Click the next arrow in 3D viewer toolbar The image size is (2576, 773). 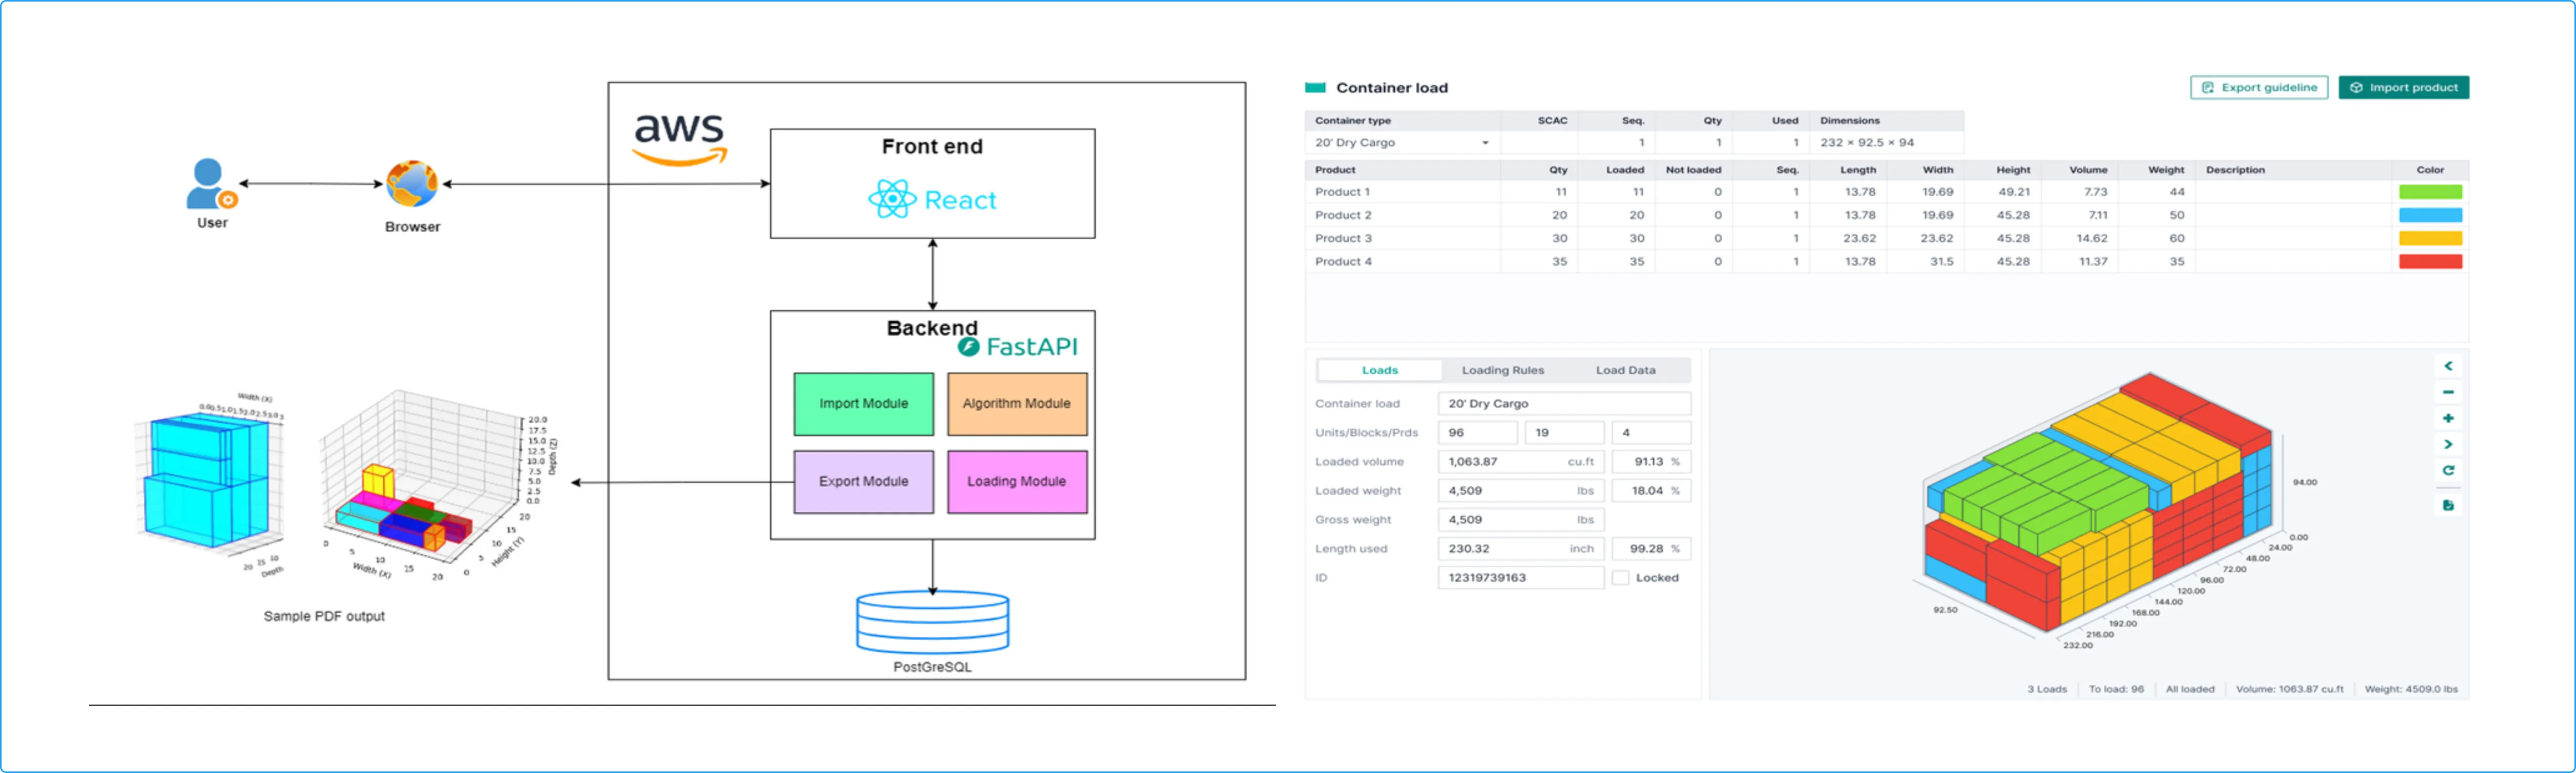[2448, 444]
